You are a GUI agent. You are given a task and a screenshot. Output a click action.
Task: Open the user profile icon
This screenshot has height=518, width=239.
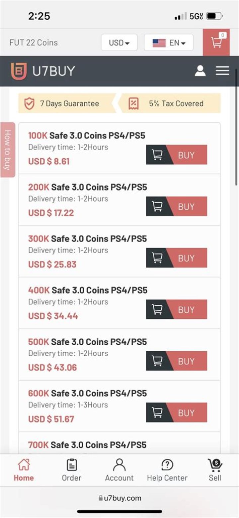[200, 71]
